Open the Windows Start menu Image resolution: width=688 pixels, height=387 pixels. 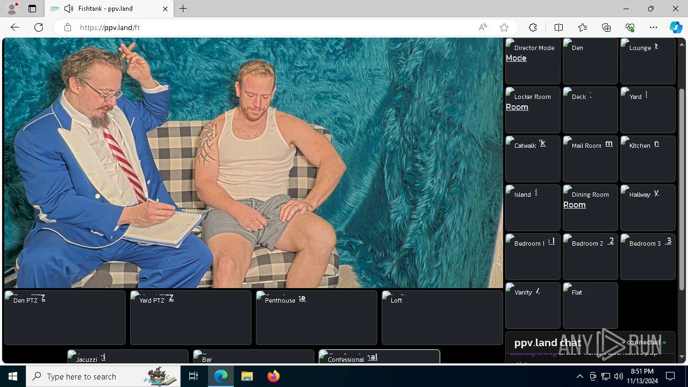click(x=13, y=376)
